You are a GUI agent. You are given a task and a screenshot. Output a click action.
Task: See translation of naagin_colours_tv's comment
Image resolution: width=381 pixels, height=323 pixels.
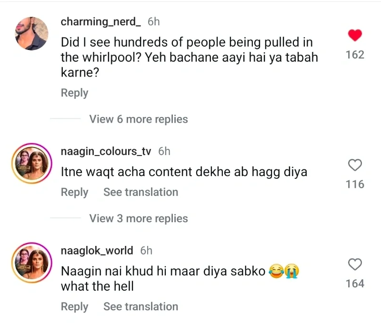pyautogui.click(x=140, y=192)
